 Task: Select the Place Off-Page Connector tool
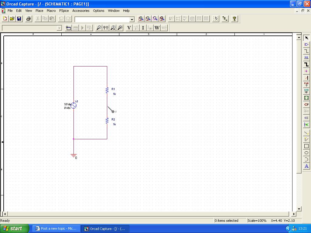pyautogui.click(x=306, y=118)
